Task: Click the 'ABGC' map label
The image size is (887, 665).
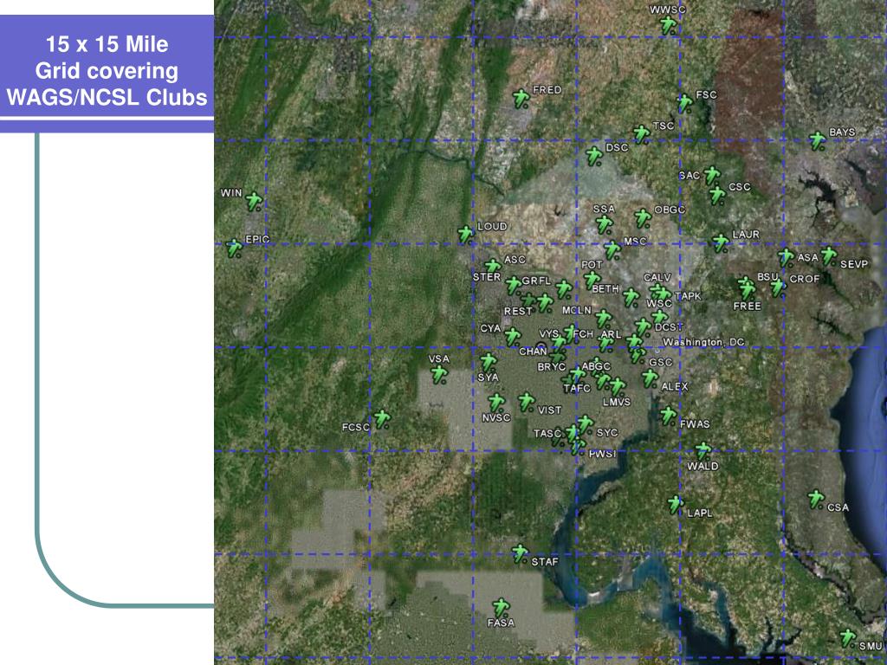Action: click(x=596, y=366)
